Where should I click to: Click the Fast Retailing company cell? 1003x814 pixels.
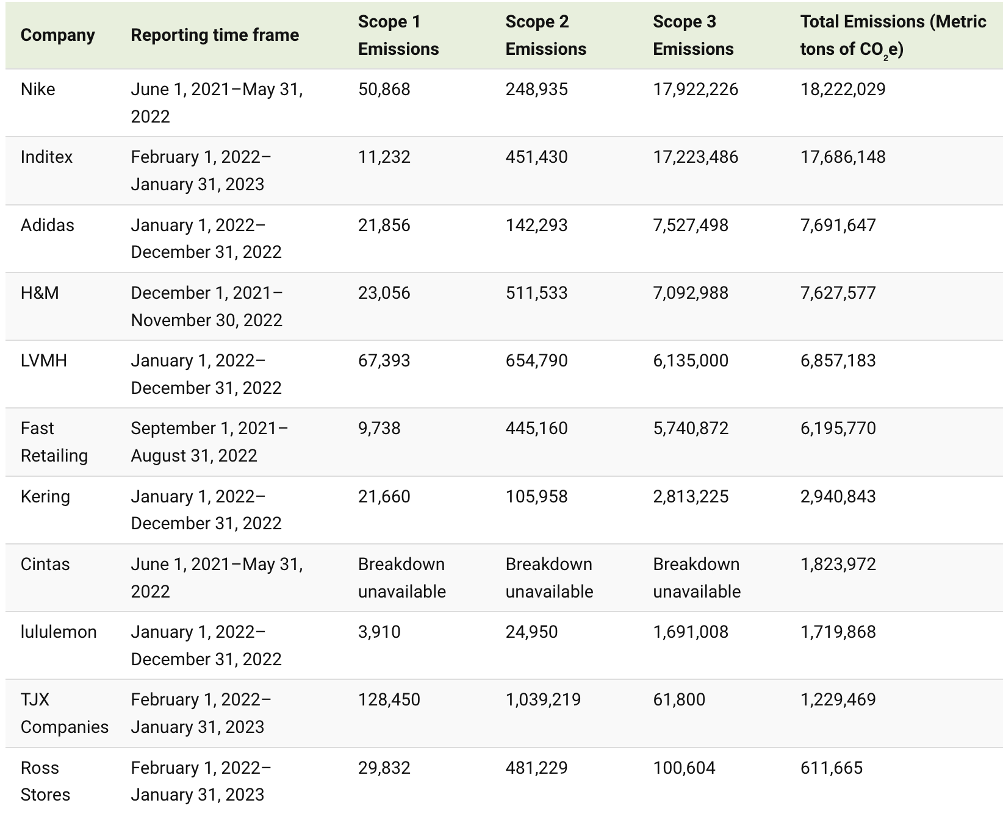pyautogui.click(x=54, y=442)
